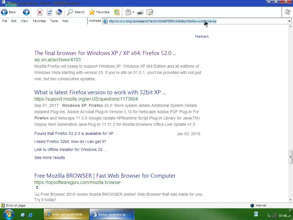Viewport: 293px width, 220px height.
Task: Click the support.mozilla.org questions URL text
Action: 86,99
